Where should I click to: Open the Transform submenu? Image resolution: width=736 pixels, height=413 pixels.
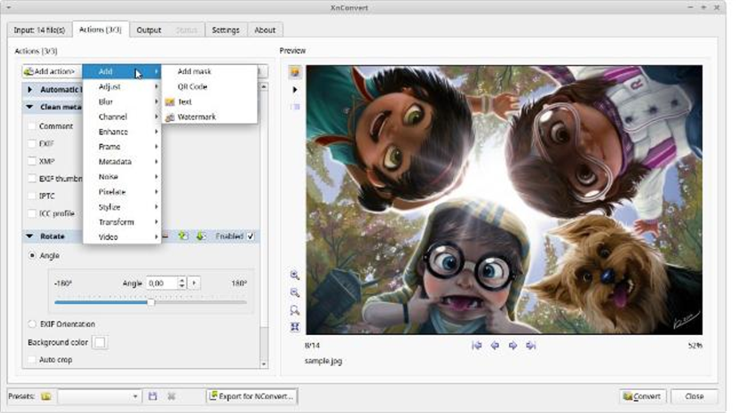(122, 222)
